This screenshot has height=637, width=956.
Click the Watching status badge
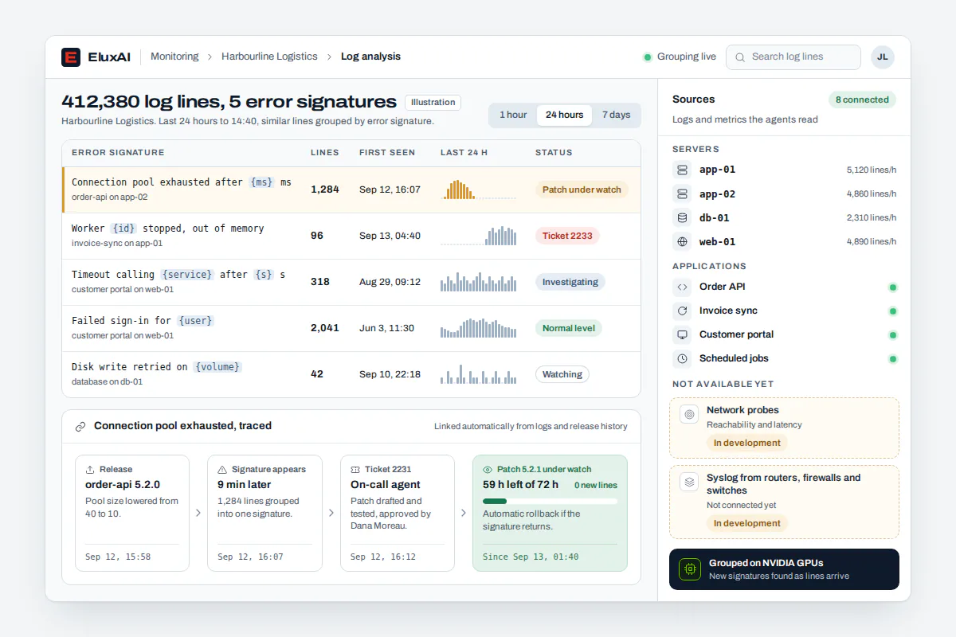pyautogui.click(x=562, y=374)
